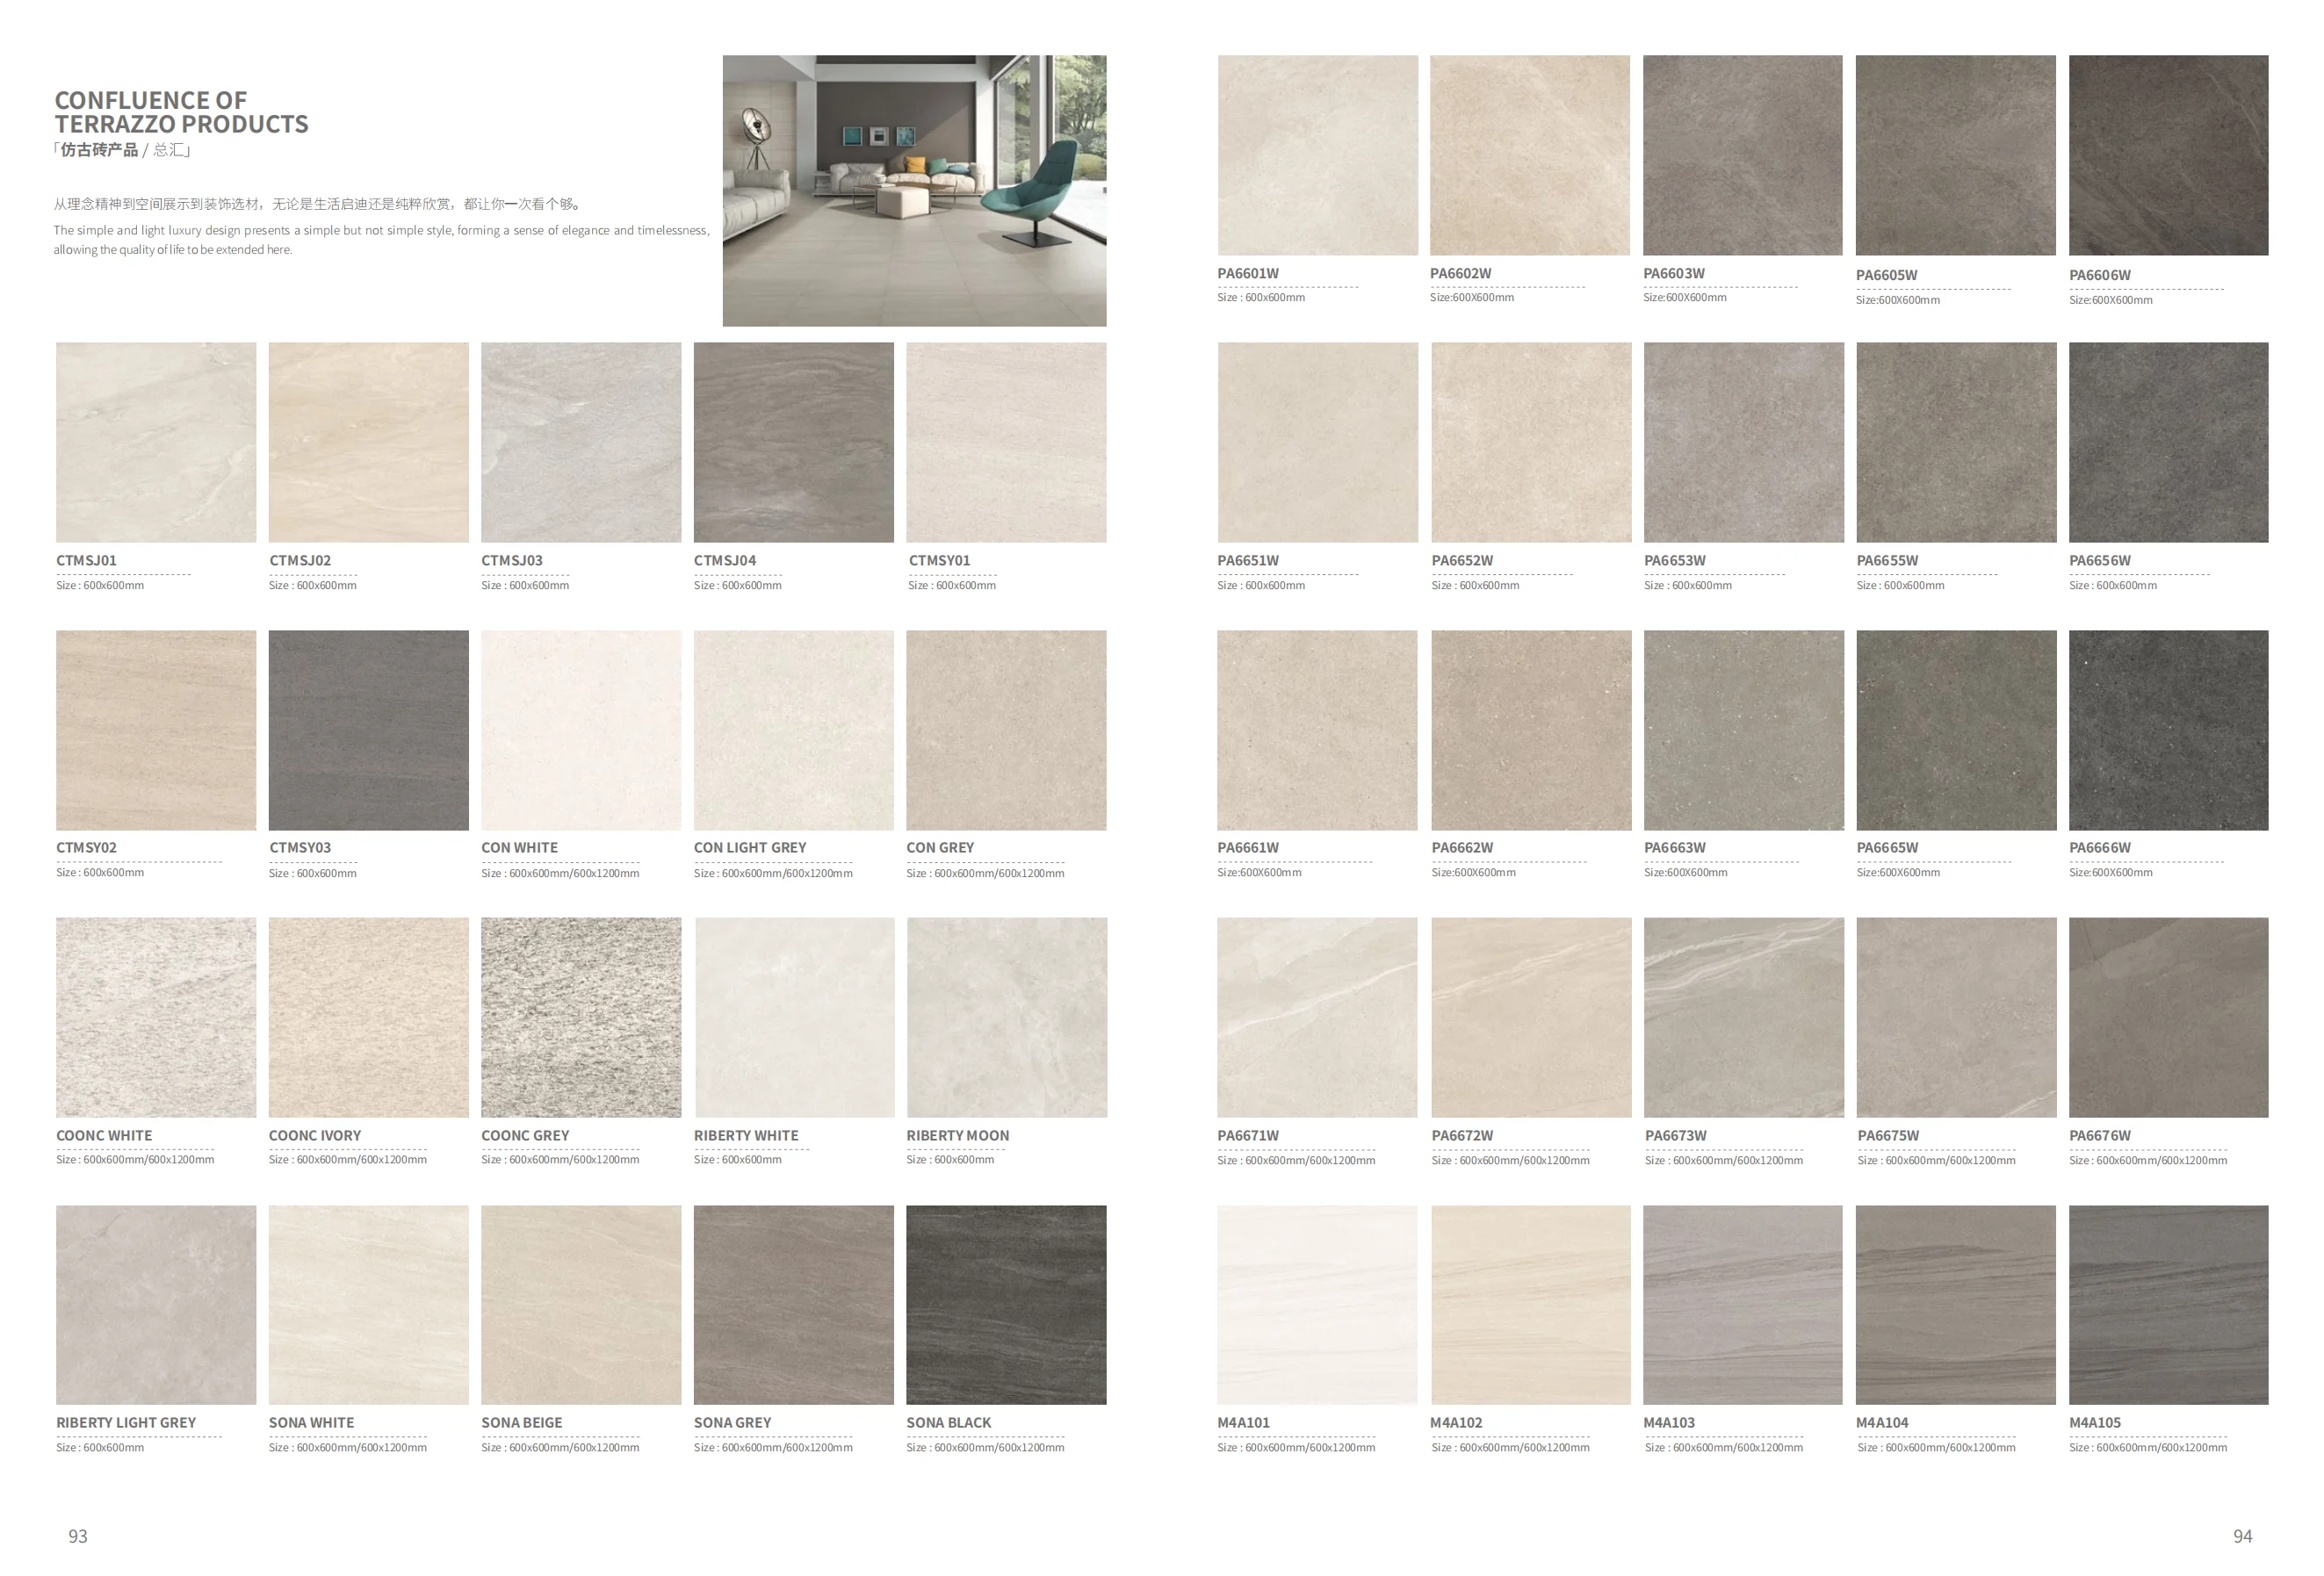Viewport: 2324px width, 1576px height.
Task: Click the COONC GREY speckled tile
Action: pos(581,1017)
